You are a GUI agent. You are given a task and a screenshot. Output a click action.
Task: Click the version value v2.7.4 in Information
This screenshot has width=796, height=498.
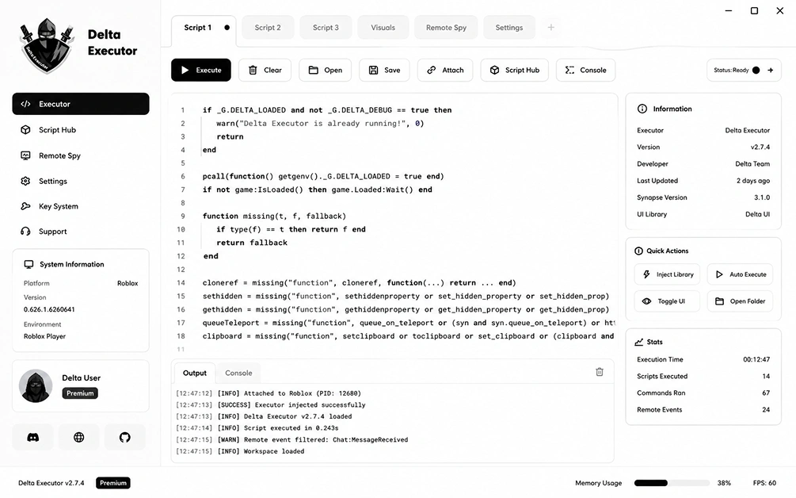click(x=760, y=147)
